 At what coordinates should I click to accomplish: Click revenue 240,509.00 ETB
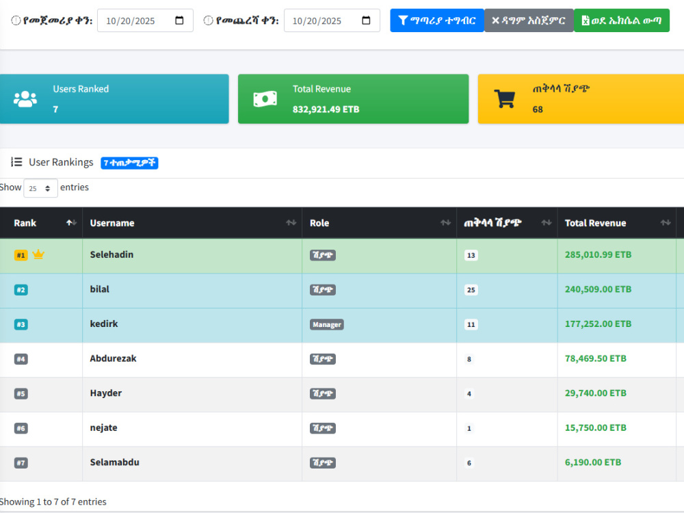pyautogui.click(x=598, y=289)
